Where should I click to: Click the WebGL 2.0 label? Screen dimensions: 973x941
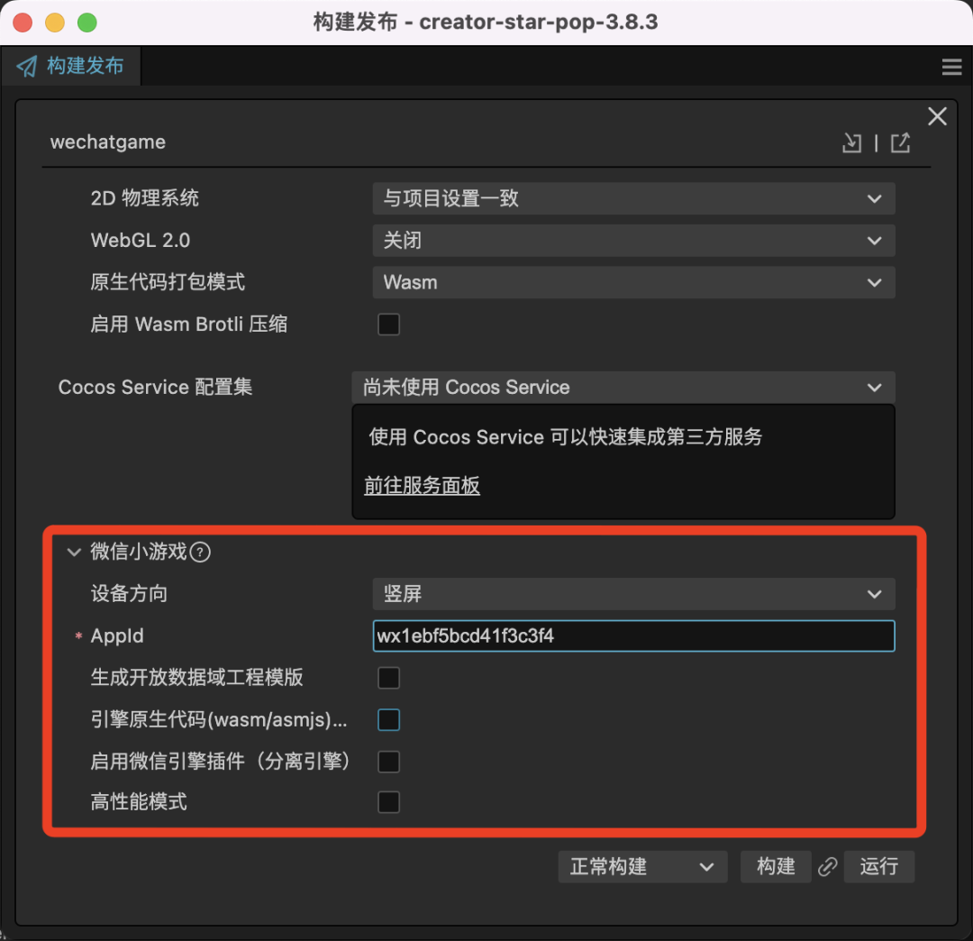tap(141, 241)
